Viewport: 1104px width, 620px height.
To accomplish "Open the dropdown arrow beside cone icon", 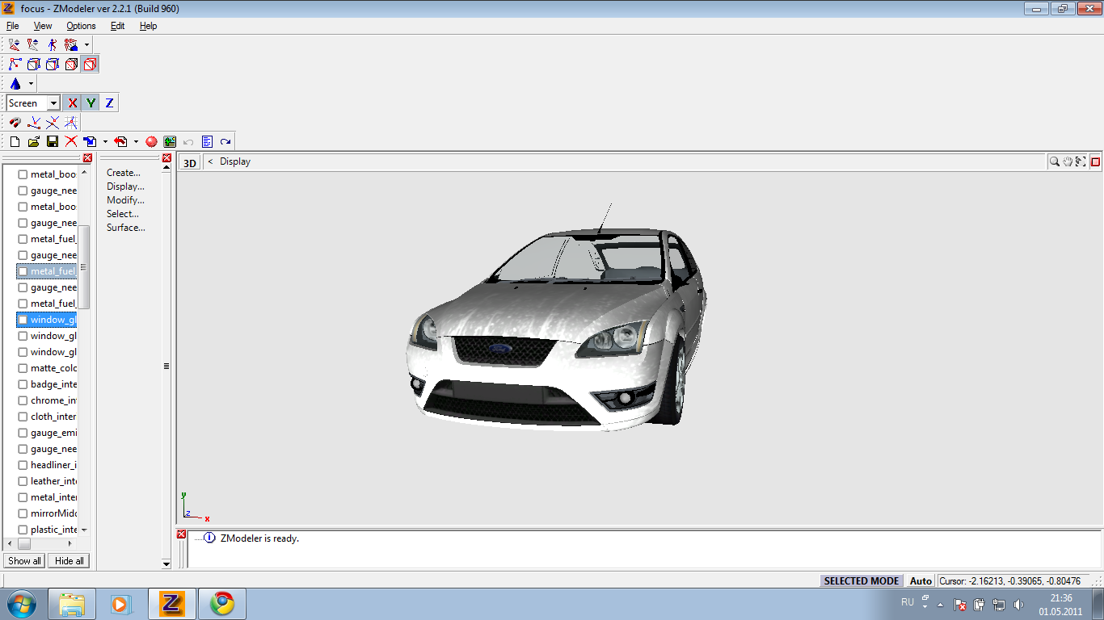I will [x=31, y=83].
